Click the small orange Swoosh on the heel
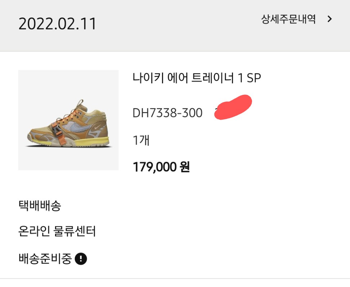 point(98,128)
